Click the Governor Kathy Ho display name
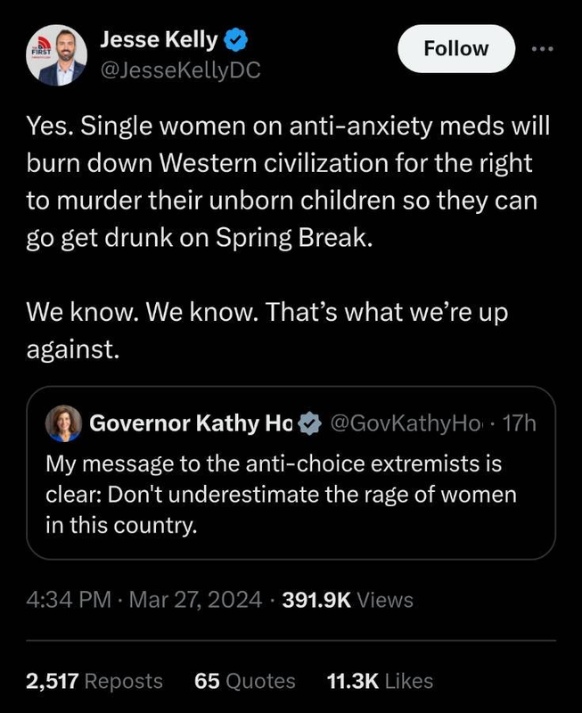Screen dimensions: 582x713 [x=191, y=423]
